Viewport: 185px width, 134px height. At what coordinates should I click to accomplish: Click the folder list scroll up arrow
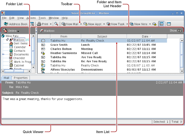pyautogui.click(x=33, y=36)
